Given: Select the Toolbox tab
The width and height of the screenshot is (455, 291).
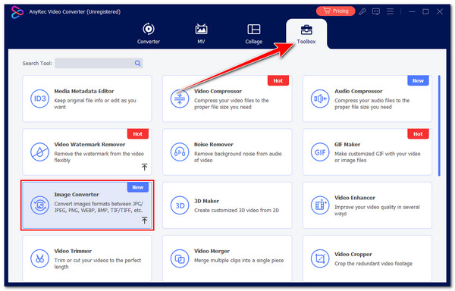Looking at the screenshot, I should (306, 34).
